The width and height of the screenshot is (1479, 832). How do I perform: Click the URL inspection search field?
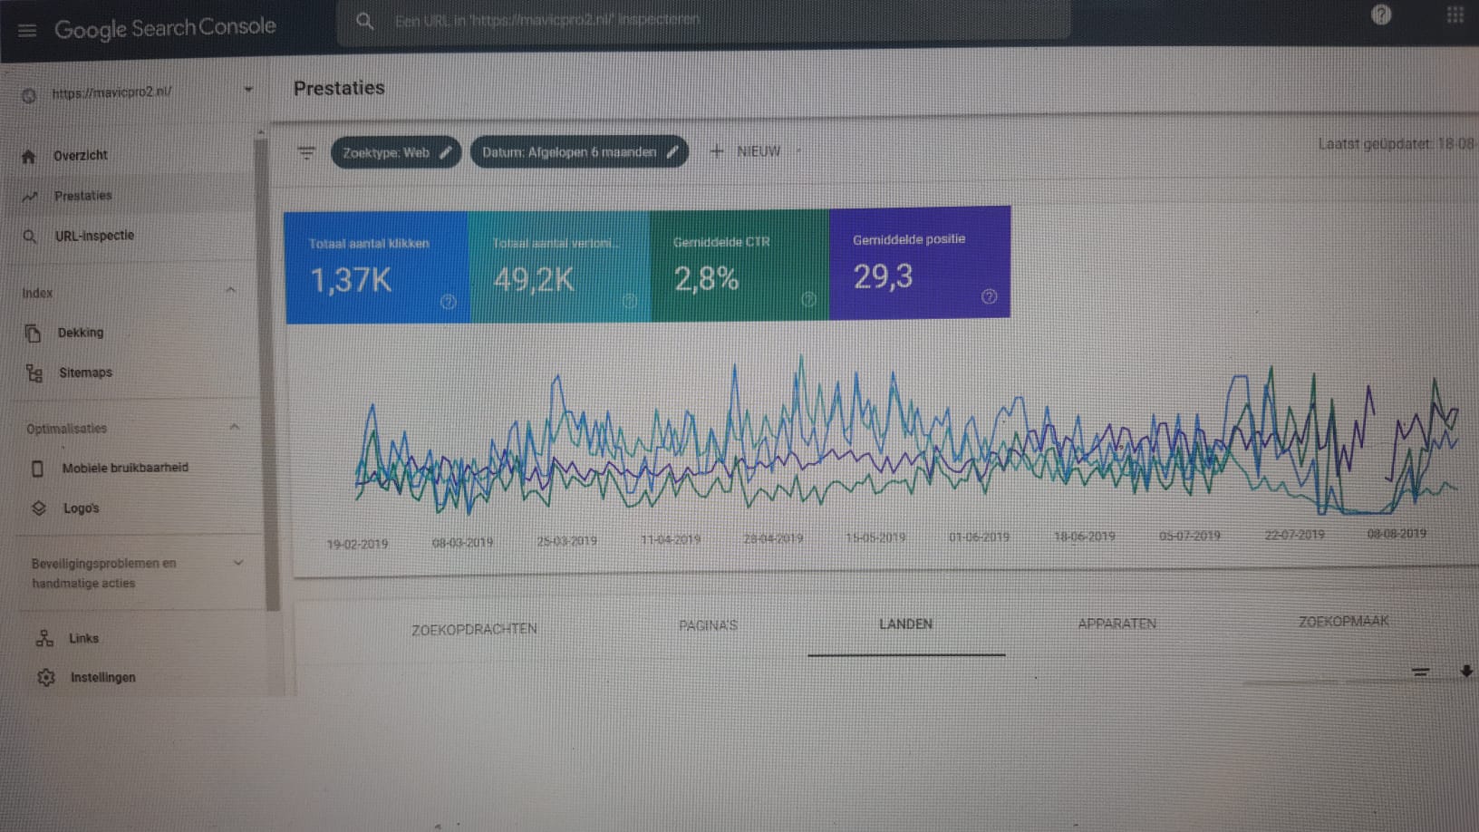click(x=703, y=20)
